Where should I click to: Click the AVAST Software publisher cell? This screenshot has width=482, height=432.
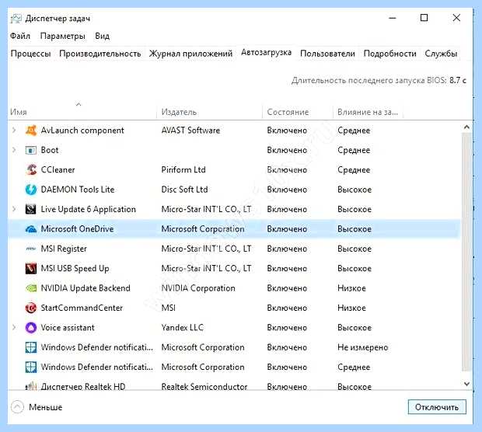tap(190, 131)
